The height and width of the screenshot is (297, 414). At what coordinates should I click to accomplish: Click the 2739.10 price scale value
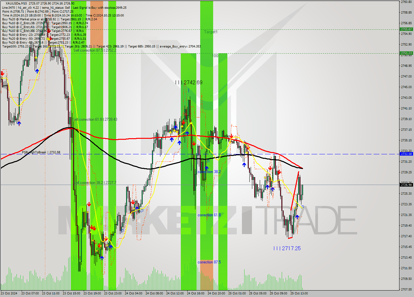pos(407,119)
